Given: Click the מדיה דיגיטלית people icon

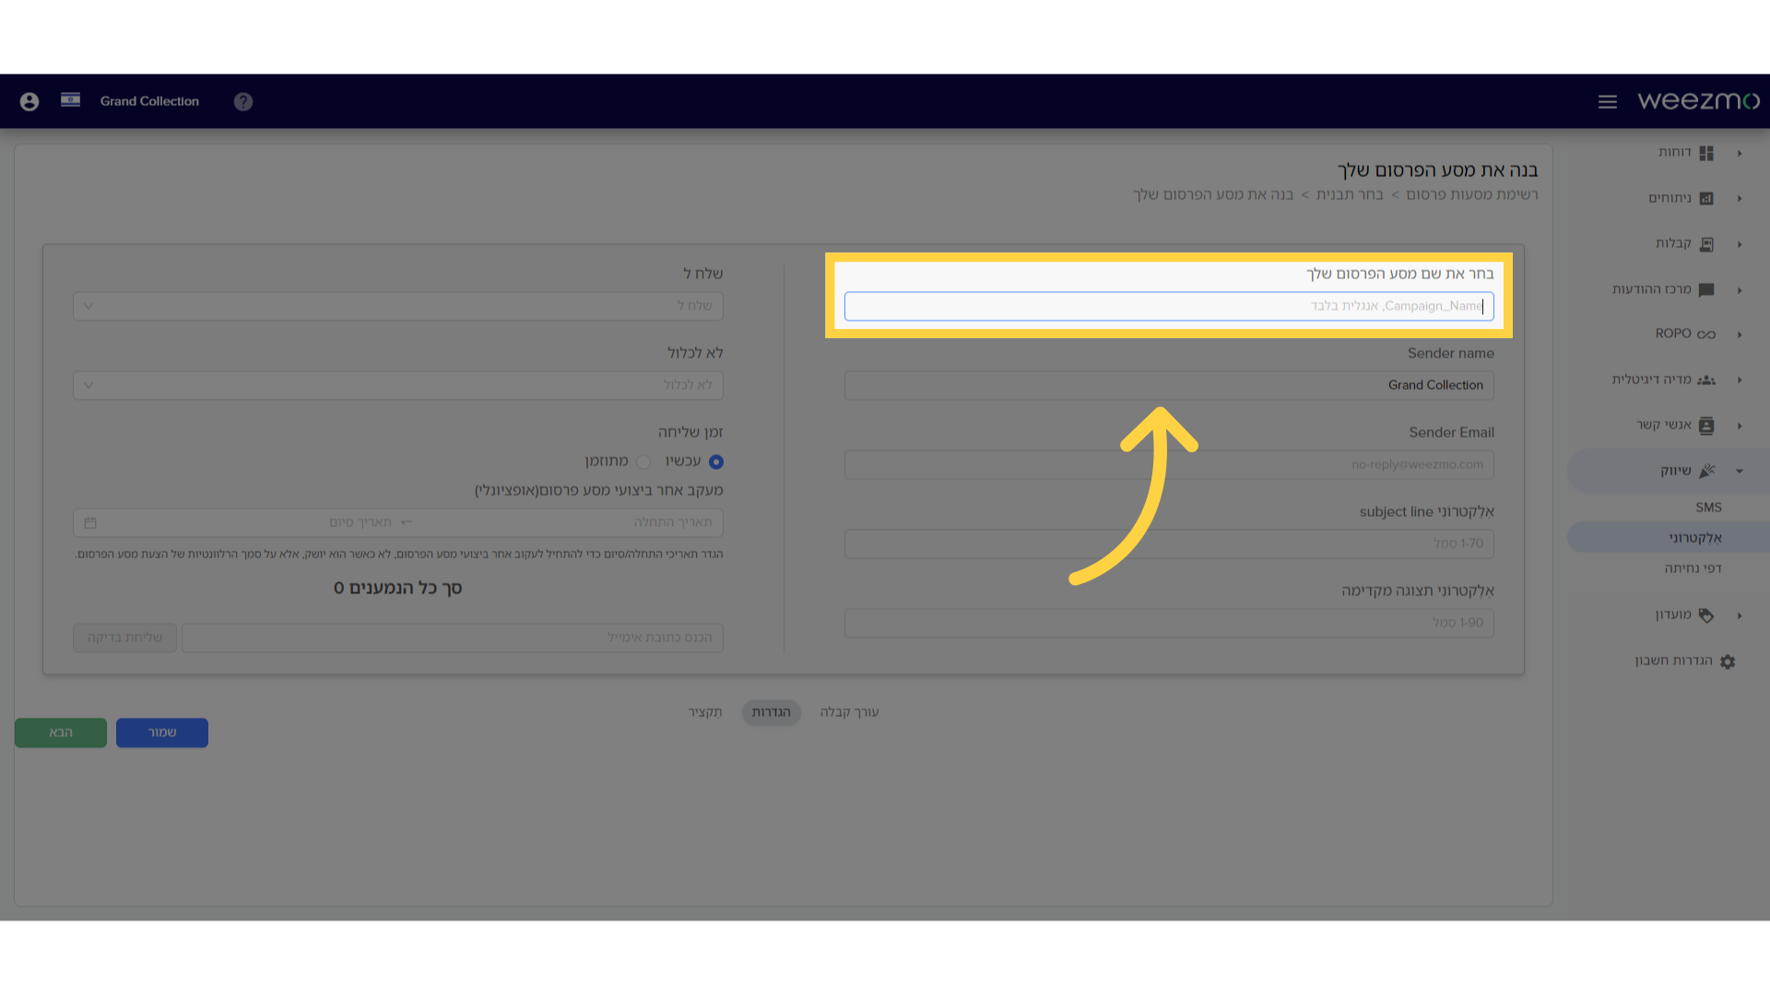Looking at the screenshot, I should (x=1706, y=380).
